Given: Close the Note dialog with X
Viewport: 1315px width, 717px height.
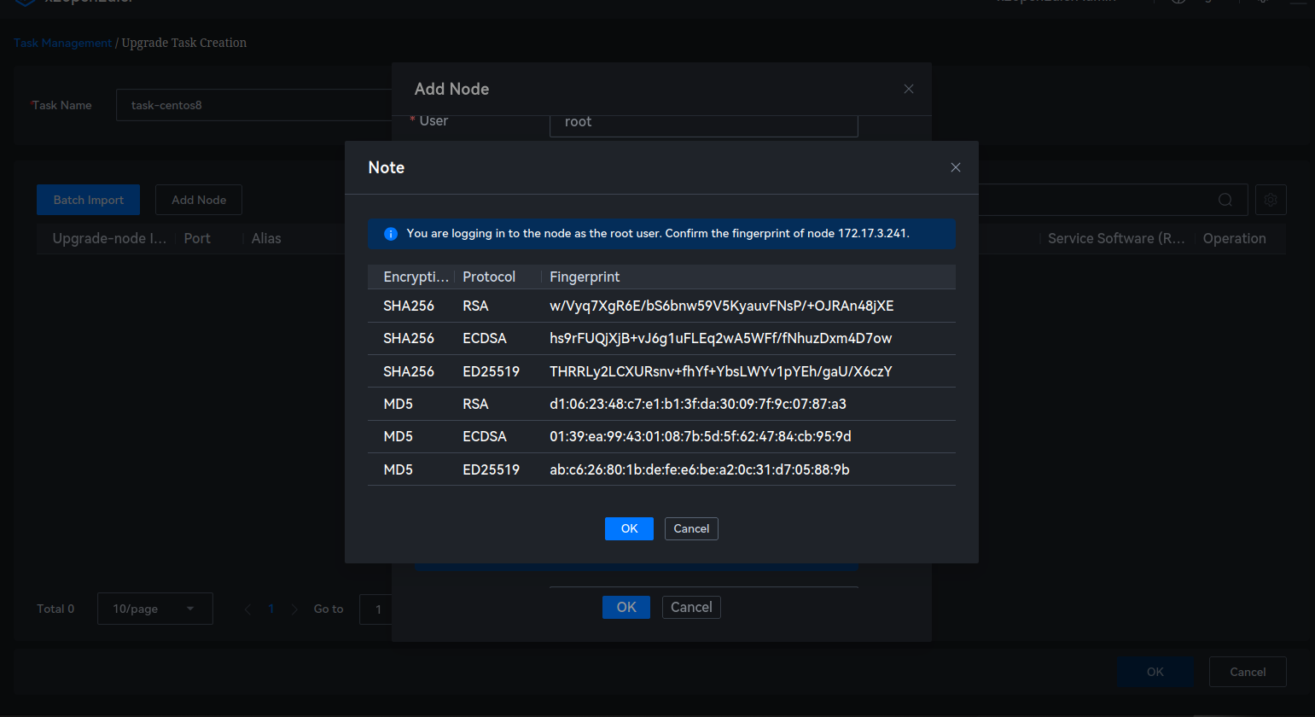Looking at the screenshot, I should point(955,167).
